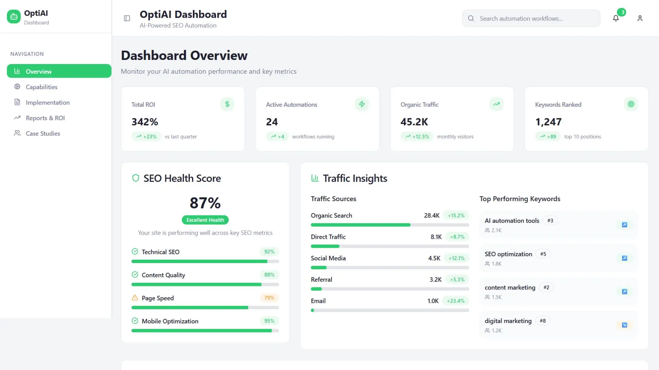Screen dimensions: 659x370
Task: Click the 1,247 Keywords Ranked value
Action: coord(548,122)
